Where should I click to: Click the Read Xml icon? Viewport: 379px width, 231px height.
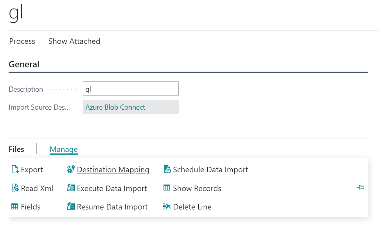pyautogui.click(x=15, y=188)
